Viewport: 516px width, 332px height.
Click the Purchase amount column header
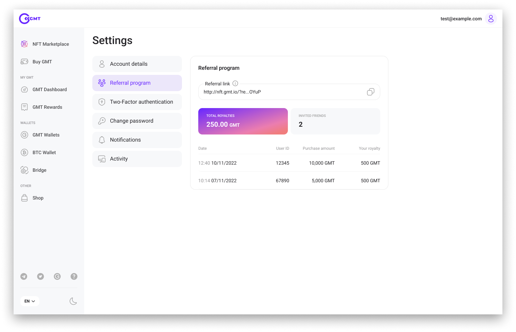[319, 148]
